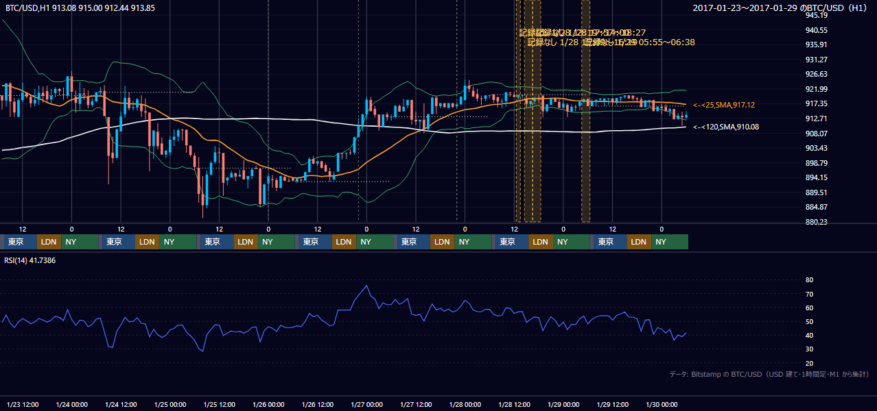Click the 1/26 12:00 date label

317,403
